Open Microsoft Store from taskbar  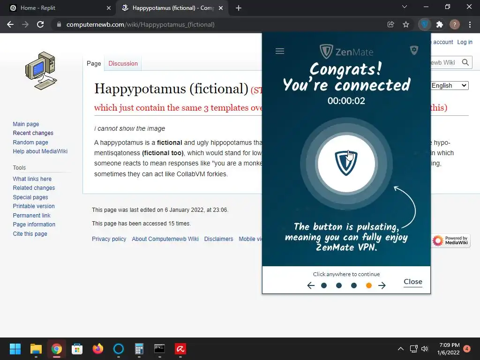coord(77,349)
